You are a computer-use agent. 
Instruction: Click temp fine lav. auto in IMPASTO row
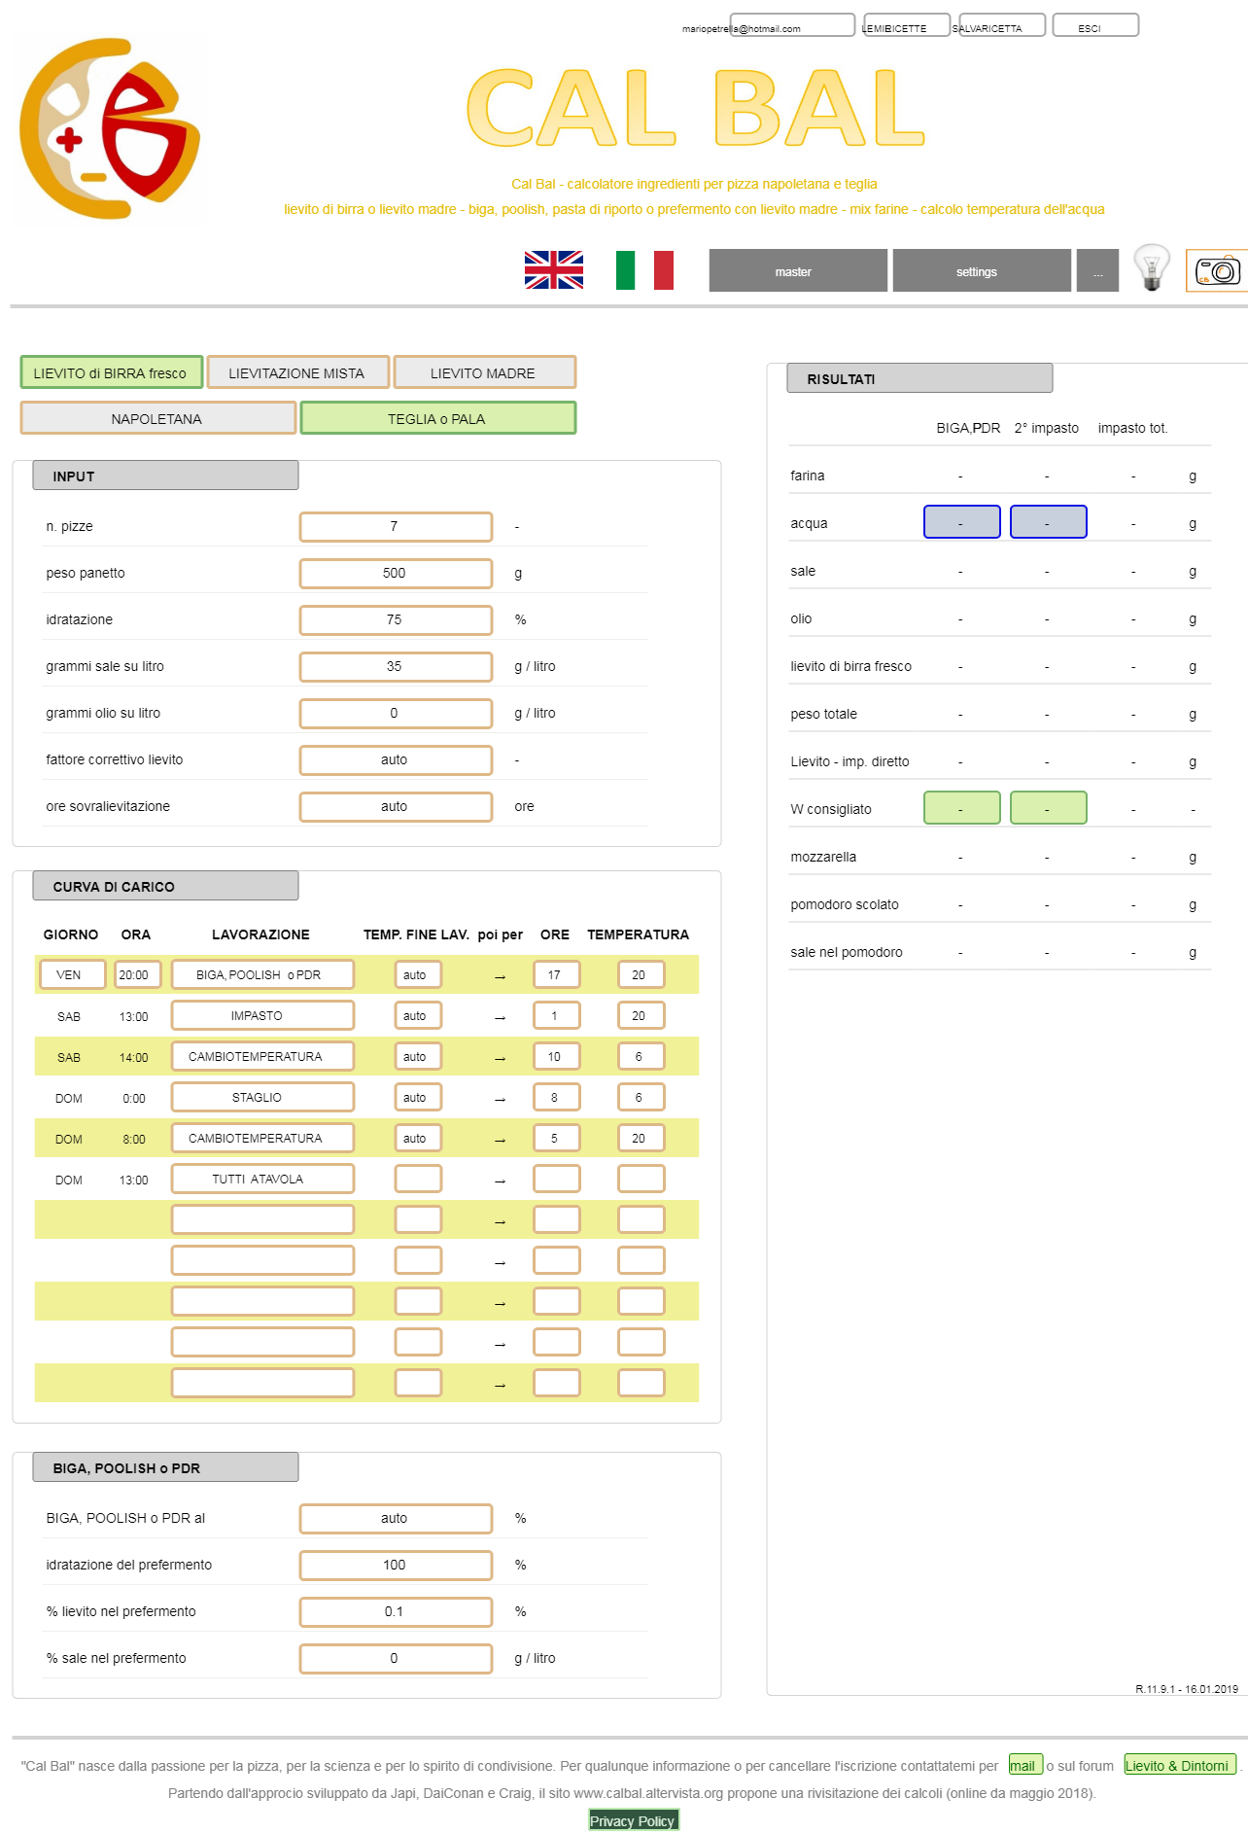click(x=418, y=1015)
